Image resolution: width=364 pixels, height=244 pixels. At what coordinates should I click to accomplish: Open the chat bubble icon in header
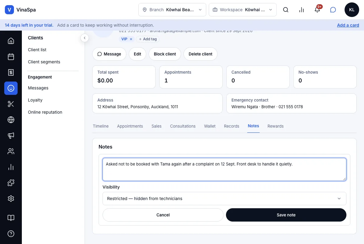(x=333, y=10)
